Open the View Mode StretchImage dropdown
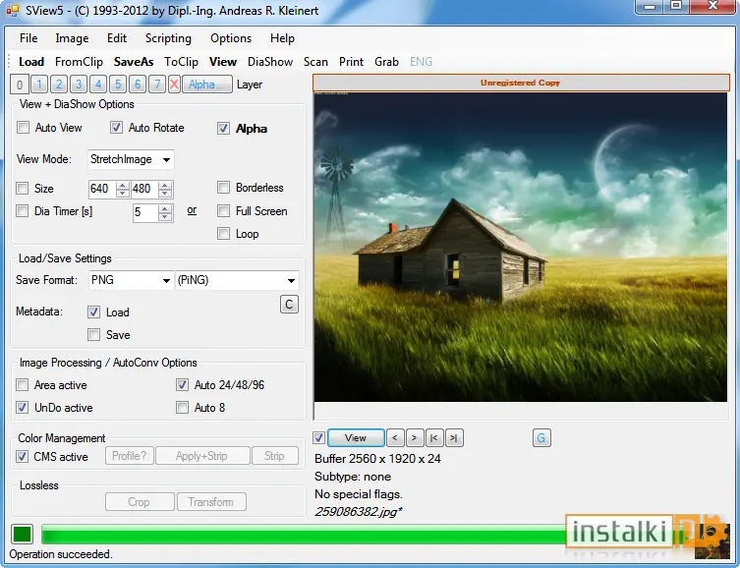Viewport: 740px width, 568px height. [131, 159]
